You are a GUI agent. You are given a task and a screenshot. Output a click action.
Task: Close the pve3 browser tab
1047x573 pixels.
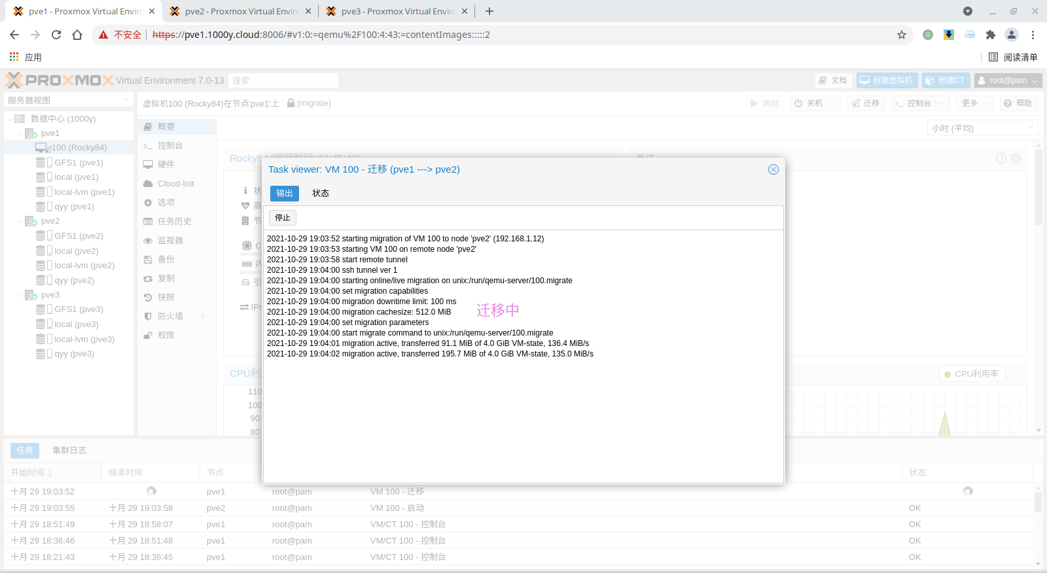pos(465,11)
